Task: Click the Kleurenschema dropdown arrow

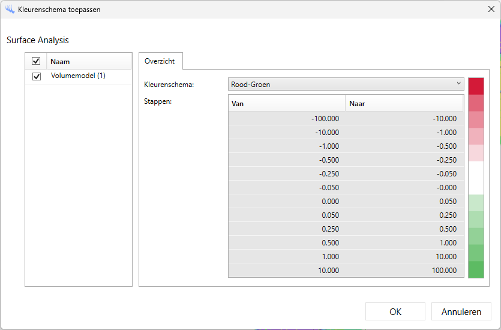Action: click(x=458, y=84)
